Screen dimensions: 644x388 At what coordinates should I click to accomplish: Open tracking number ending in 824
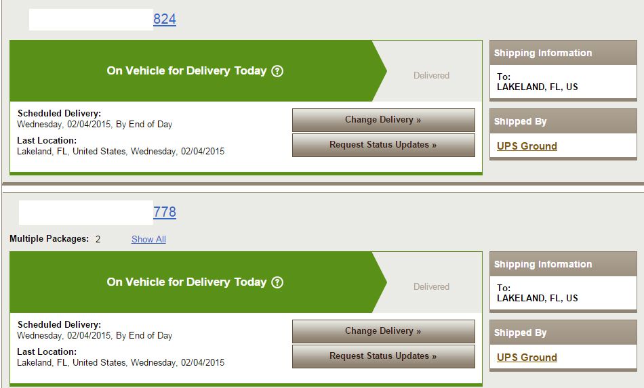click(x=165, y=19)
